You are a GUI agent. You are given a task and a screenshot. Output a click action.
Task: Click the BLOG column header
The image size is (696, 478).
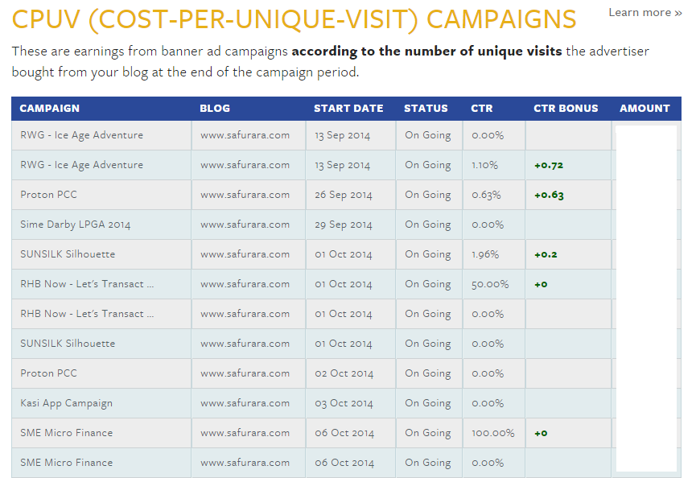point(215,109)
